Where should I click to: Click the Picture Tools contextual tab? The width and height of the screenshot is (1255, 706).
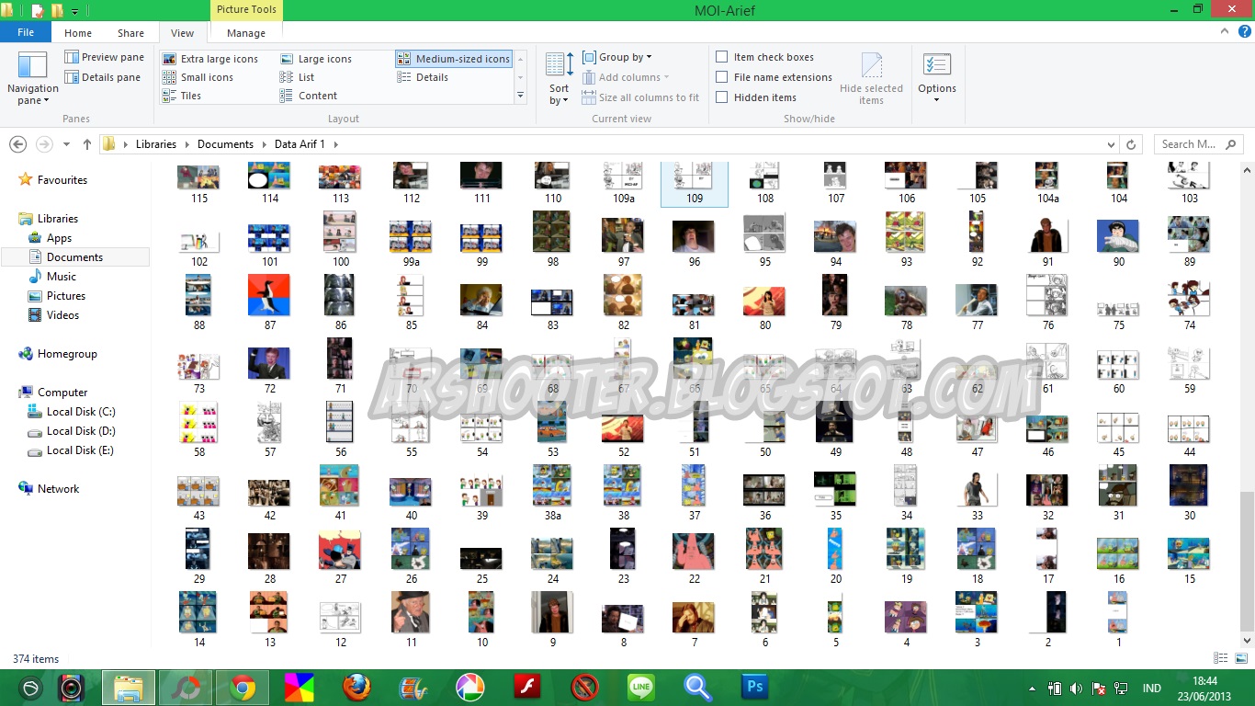click(246, 10)
